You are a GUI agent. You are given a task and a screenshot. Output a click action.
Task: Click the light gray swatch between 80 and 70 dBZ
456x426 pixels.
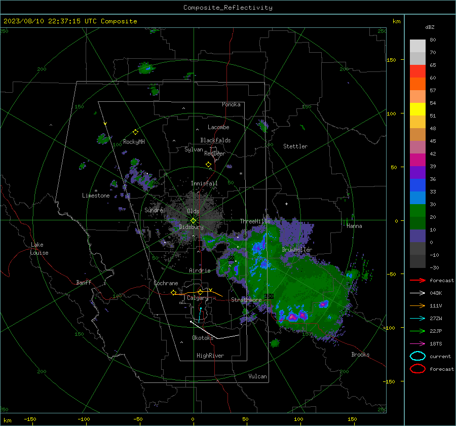(x=417, y=46)
